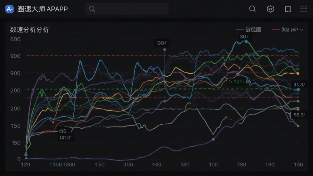Click the 800 y-axis label
Image resolution: width=313 pixels, height=176 pixels.
pyautogui.click(x=15, y=39)
